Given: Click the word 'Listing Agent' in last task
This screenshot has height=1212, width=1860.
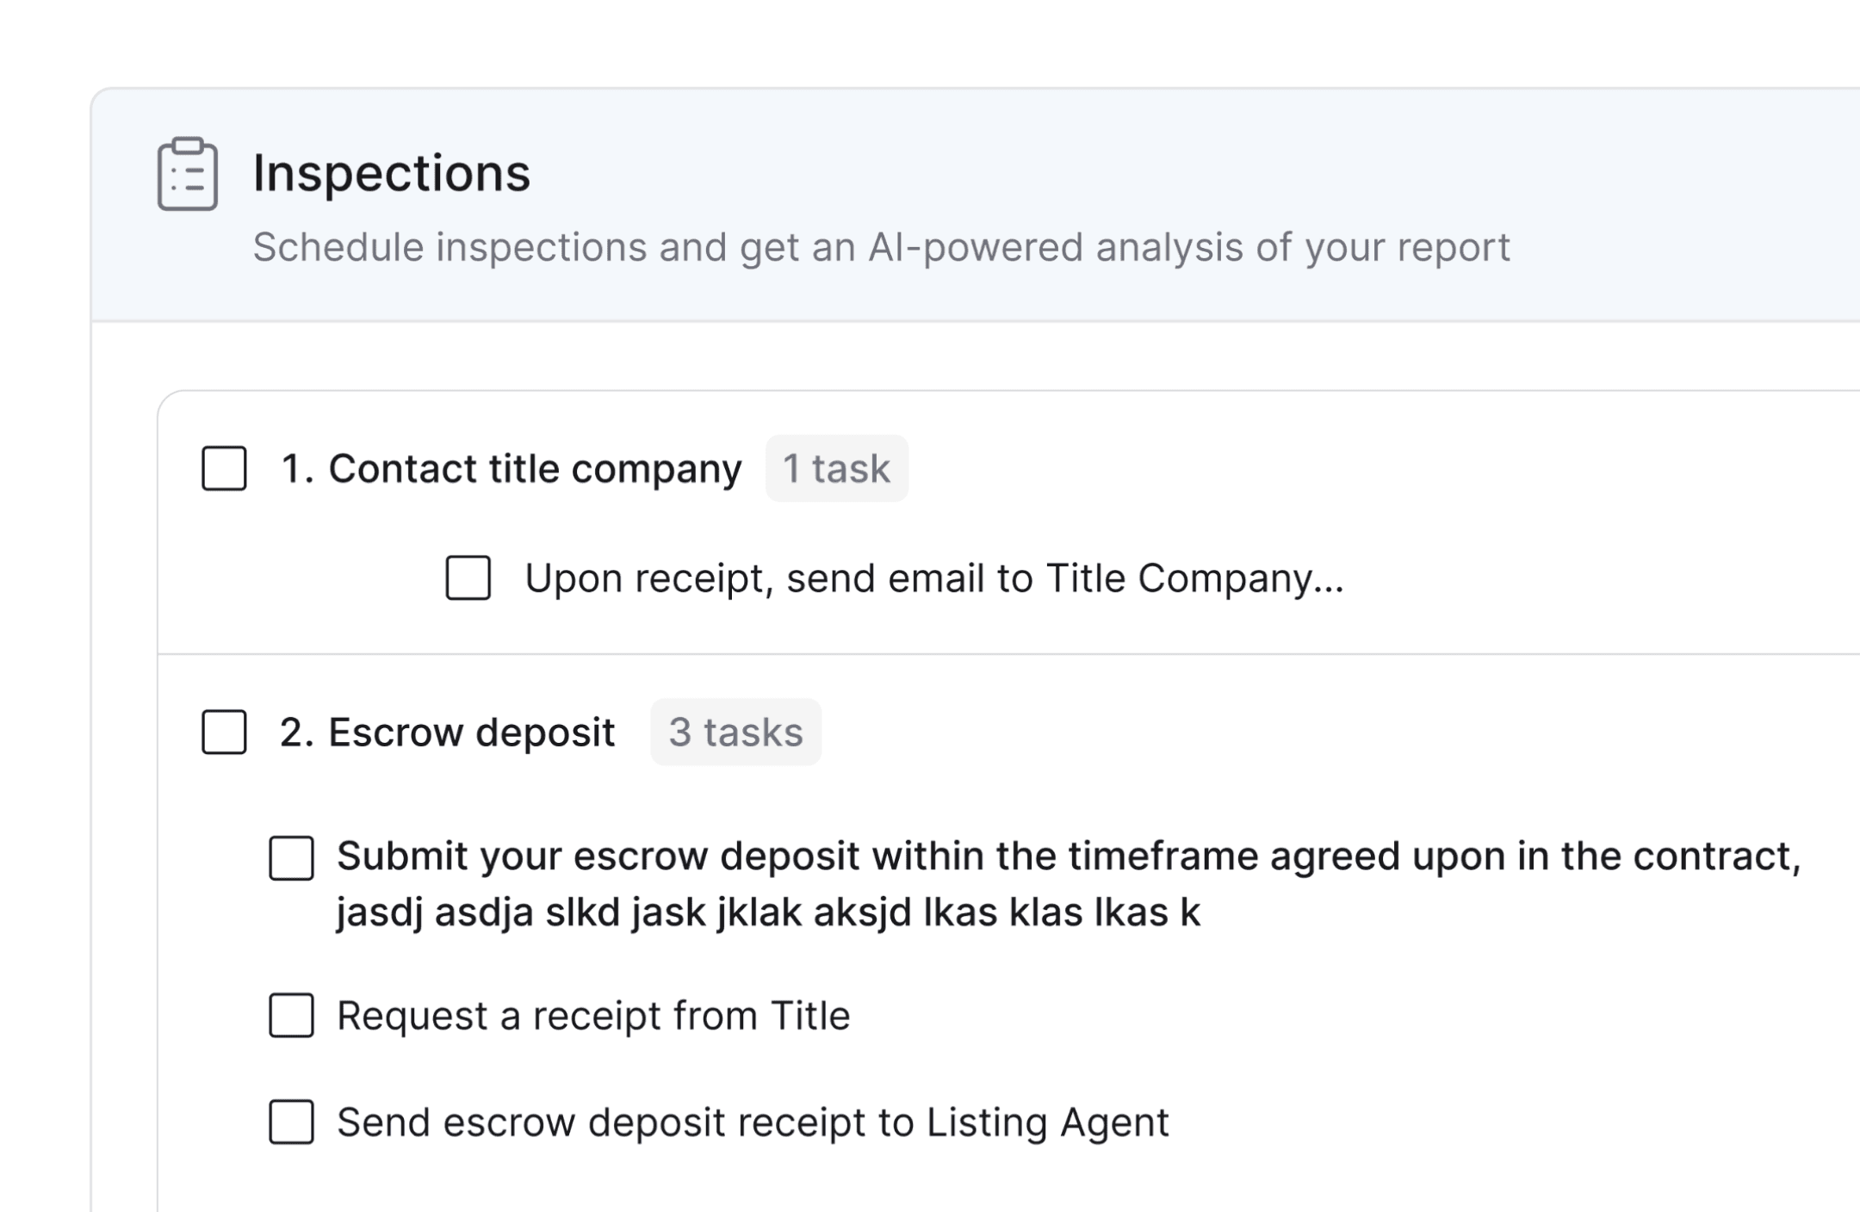Looking at the screenshot, I should coord(1048,1122).
